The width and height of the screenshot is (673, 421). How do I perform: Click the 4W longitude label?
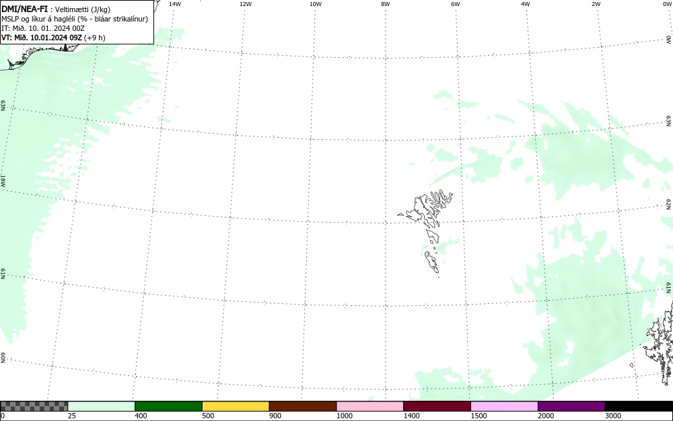[x=526, y=4]
